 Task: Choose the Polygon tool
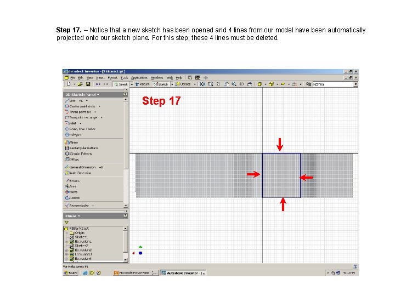click(73, 135)
